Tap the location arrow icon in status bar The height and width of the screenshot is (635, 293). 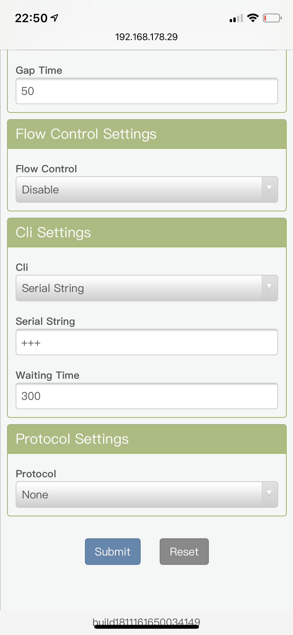click(54, 18)
